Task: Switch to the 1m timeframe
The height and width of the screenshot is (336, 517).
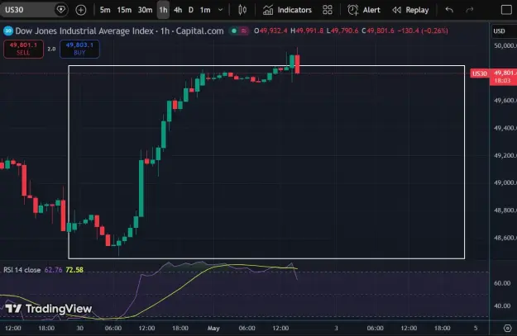Action: pos(205,10)
